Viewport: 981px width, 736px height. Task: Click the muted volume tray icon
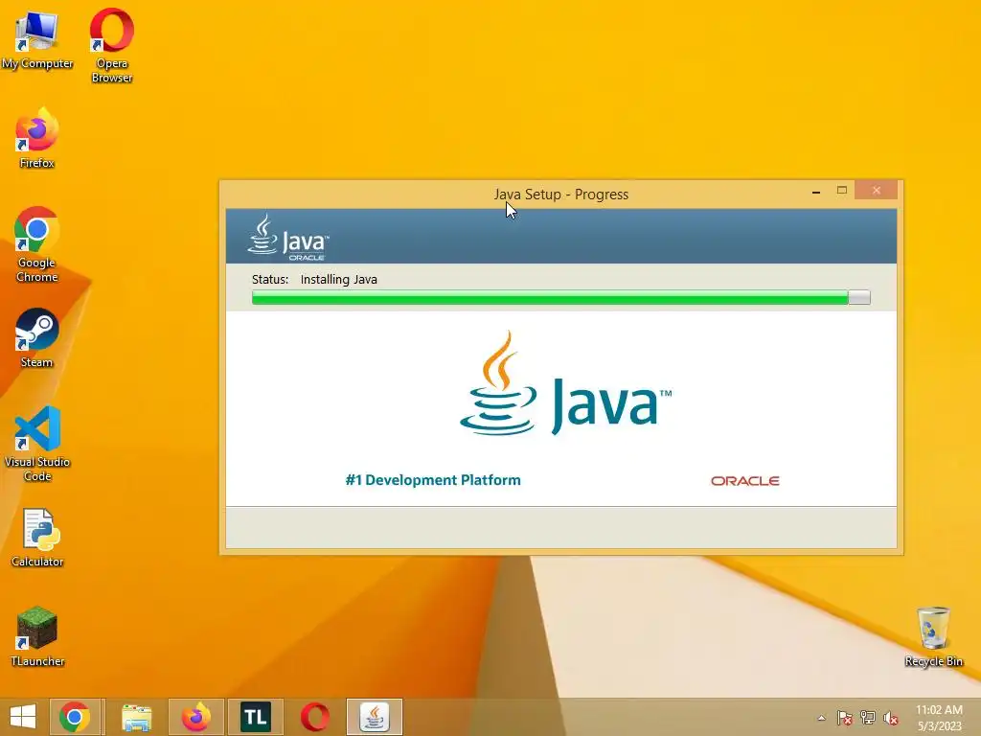click(891, 718)
